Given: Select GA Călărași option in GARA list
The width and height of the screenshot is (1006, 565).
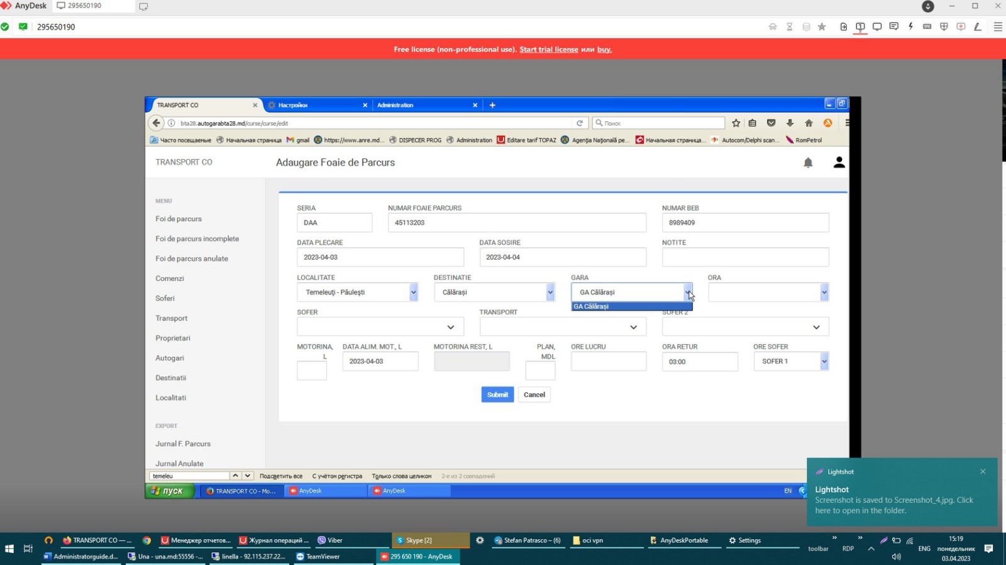Looking at the screenshot, I should tap(632, 307).
